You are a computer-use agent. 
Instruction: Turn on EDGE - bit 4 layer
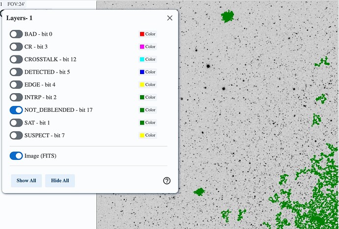coord(16,85)
